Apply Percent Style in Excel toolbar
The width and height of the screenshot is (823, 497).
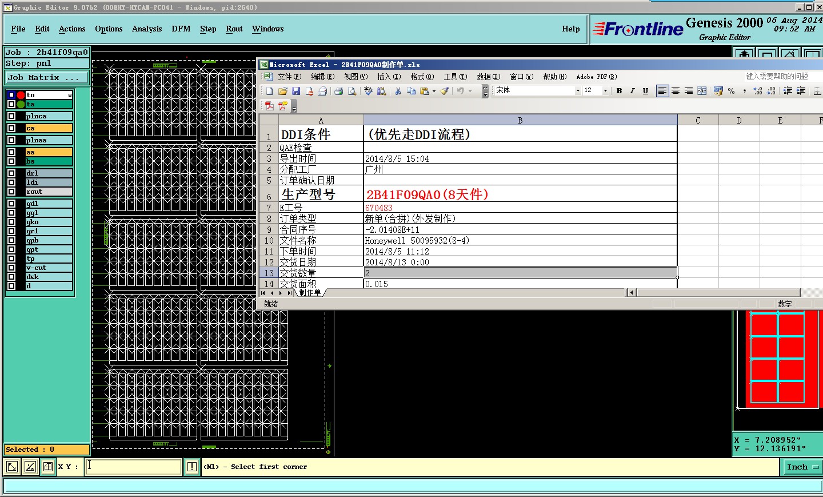click(x=731, y=91)
